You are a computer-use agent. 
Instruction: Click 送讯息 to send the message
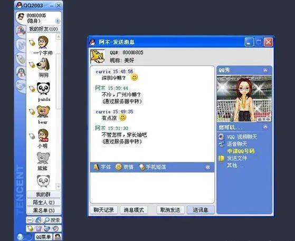pyautogui.click(x=201, y=210)
